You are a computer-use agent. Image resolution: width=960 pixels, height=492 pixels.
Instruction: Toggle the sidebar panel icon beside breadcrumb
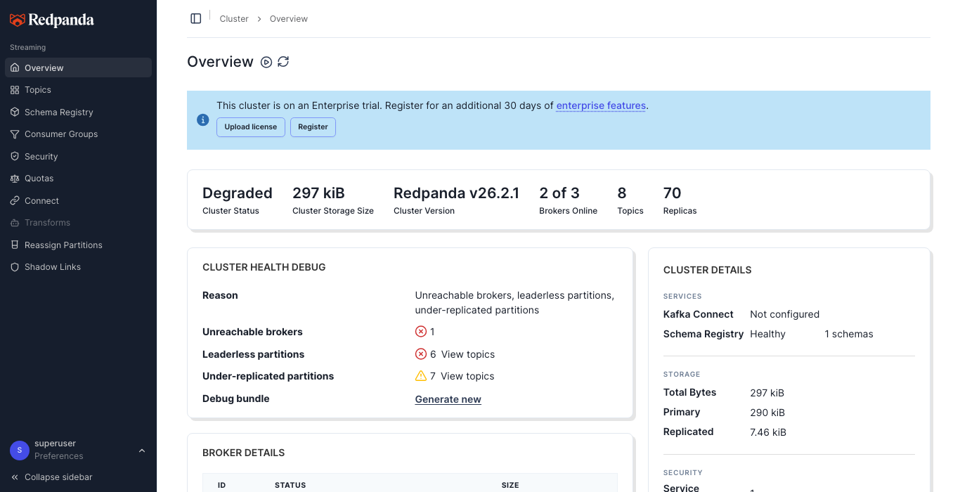(x=196, y=18)
